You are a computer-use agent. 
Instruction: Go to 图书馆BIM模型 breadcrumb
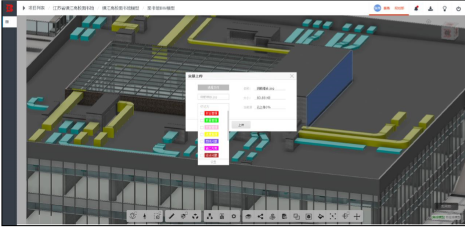click(161, 8)
